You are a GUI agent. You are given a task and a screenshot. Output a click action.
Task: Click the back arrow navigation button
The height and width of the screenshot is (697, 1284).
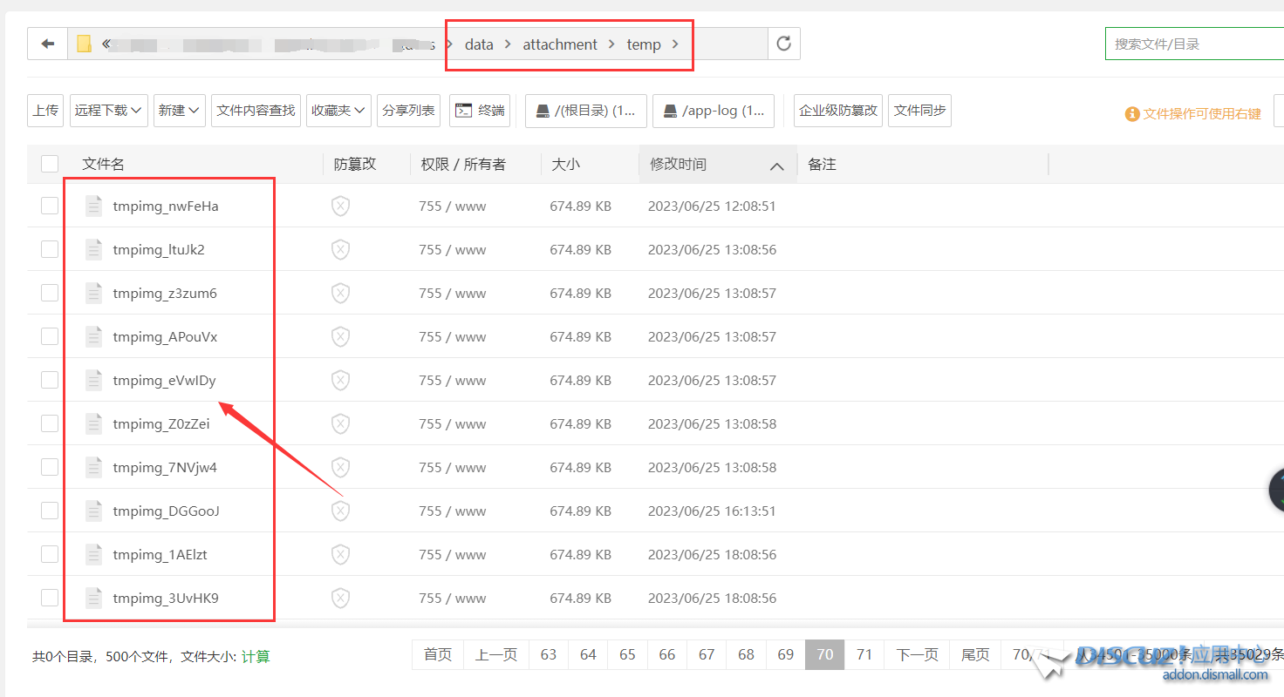click(48, 44)
